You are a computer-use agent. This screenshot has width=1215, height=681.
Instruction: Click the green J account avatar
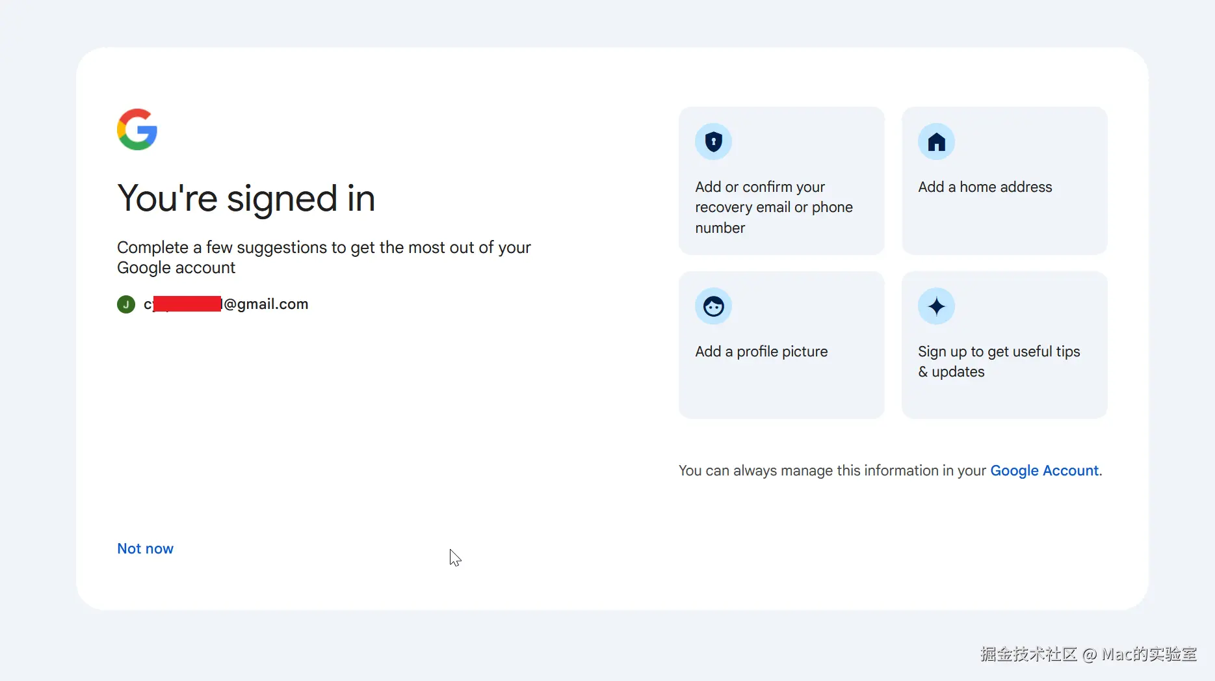tap(126, 304)
